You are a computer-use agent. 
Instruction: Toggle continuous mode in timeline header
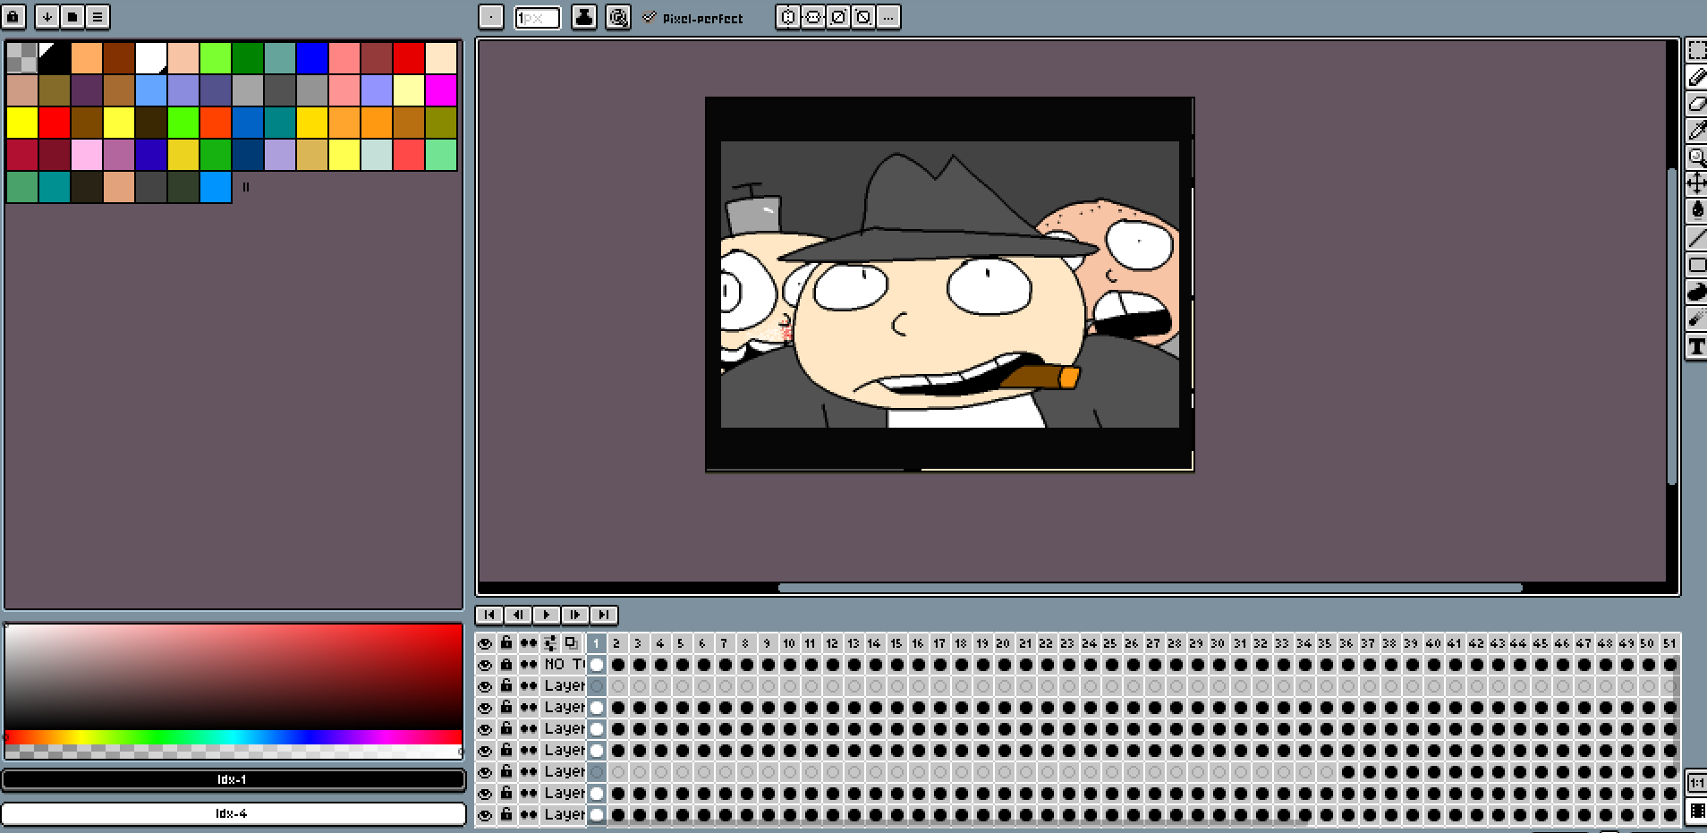(x=528, y=643)
